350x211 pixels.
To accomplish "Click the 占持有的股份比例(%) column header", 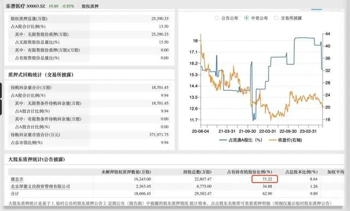I will (x=249, y=172).
